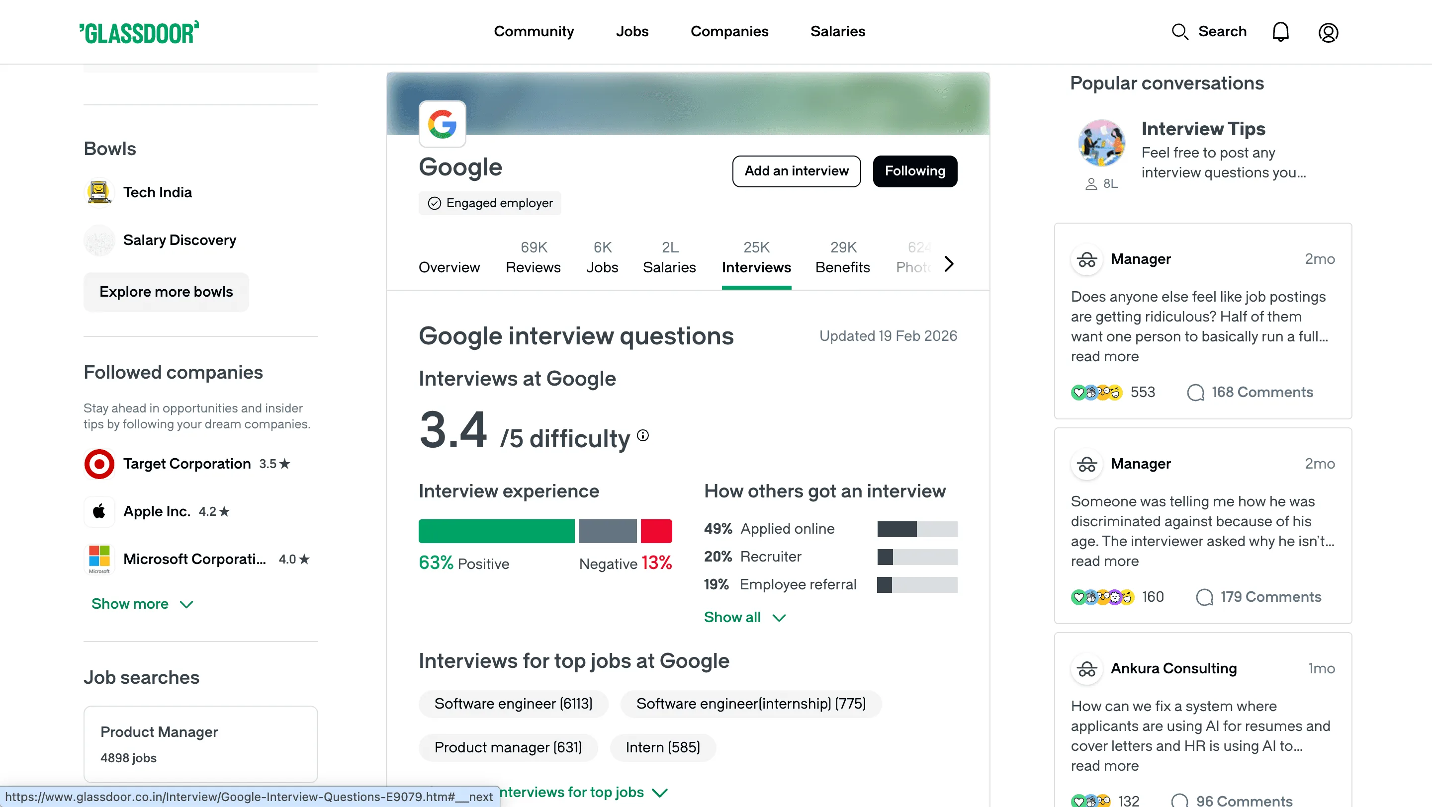Open the Tech India bowl icon
This screenshot has height=807, width=1432.
99,192
